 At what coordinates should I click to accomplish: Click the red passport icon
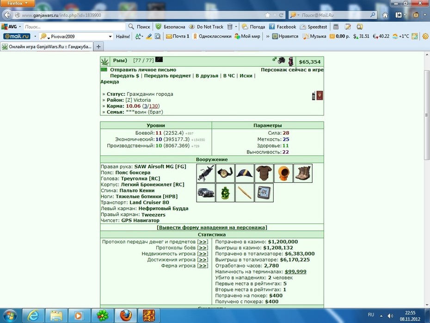click(x=319, y=95)
